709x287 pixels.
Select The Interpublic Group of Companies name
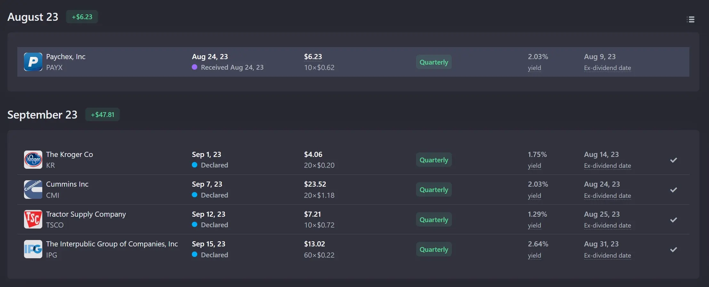point(112,244)
